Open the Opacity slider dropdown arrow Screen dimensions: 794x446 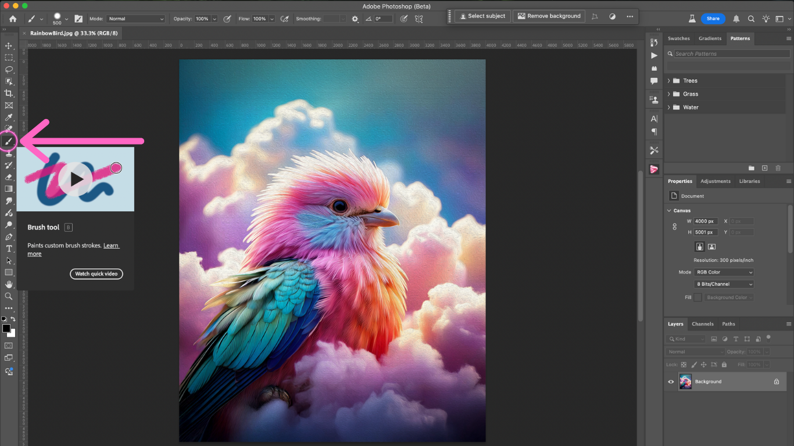click(x=214, y=19)
